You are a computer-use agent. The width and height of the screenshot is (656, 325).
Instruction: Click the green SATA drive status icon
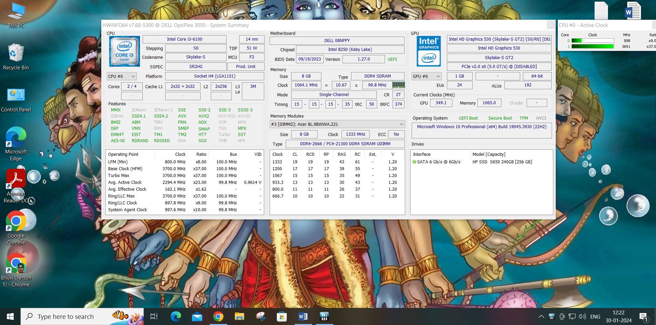pos(414,162)
